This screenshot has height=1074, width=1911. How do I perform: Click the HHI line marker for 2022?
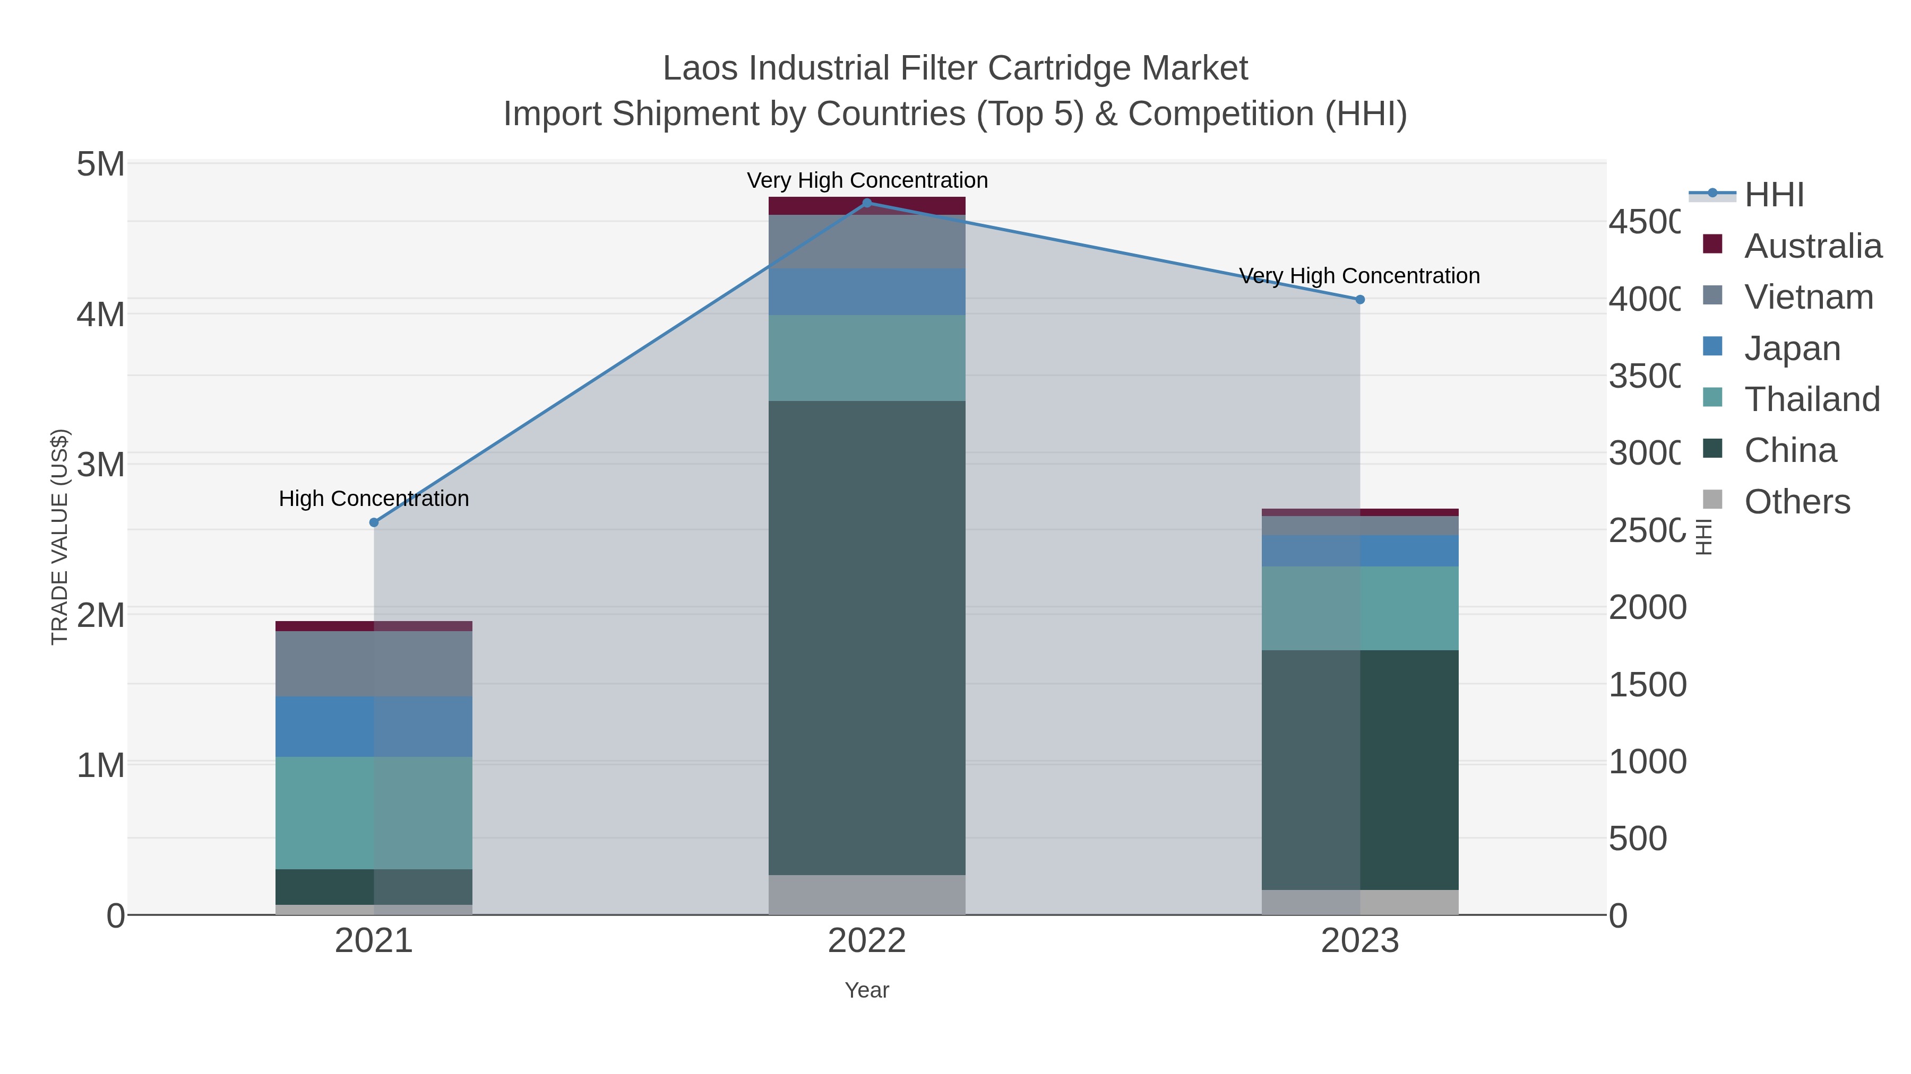click(867, 203)
